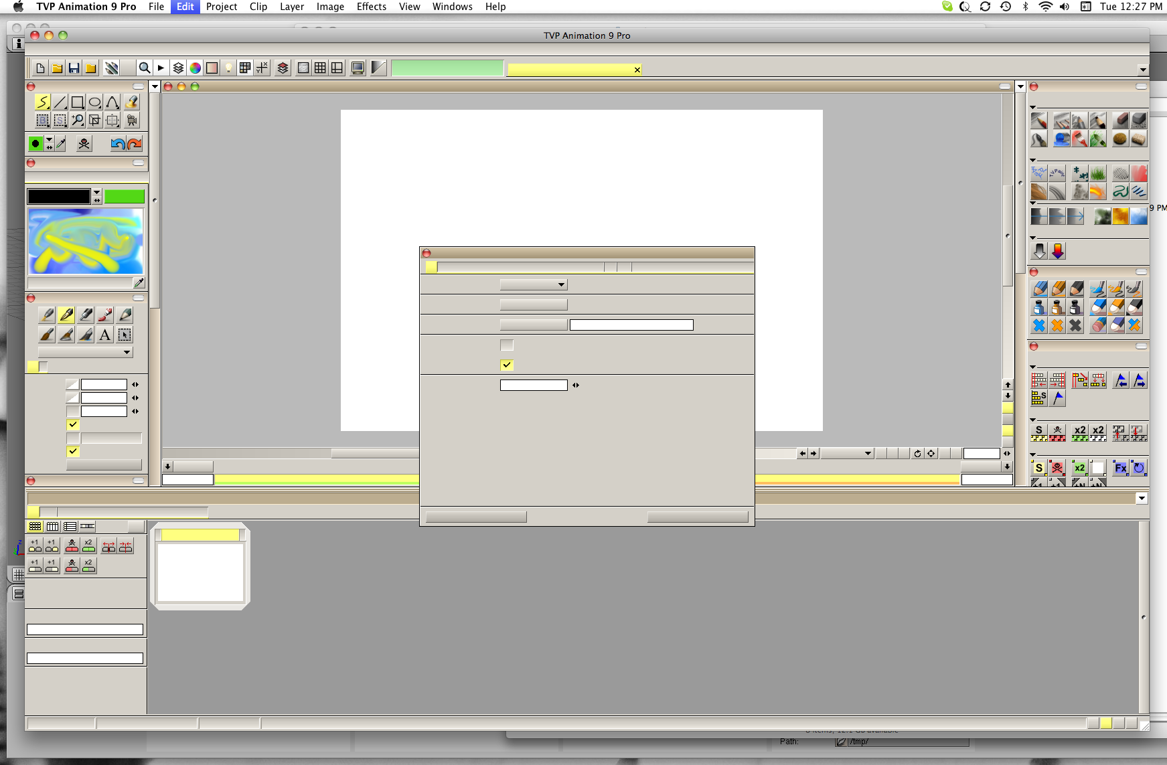Click the black foreground color swatch
This screenshot has width=1167, height=765.
pos(59,196)
